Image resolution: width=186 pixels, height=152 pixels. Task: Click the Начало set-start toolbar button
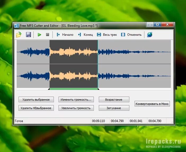coord(65,35)
